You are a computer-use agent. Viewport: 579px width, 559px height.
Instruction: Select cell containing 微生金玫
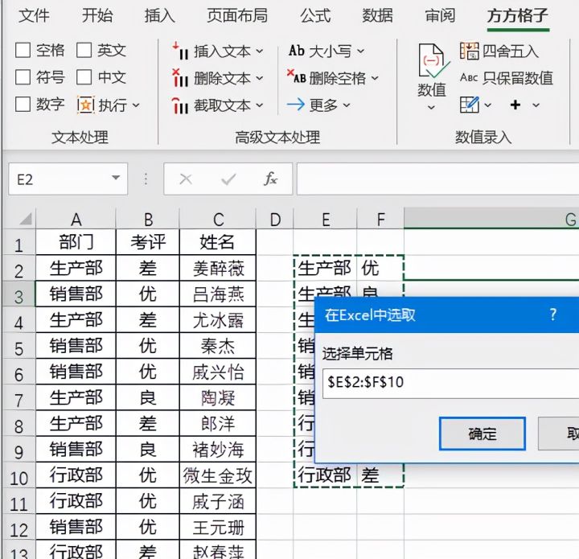pyautogui.click(x=218, y=475)
